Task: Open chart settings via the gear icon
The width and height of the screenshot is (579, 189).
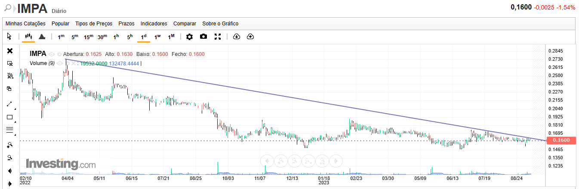Action: (x=189, y=37)
